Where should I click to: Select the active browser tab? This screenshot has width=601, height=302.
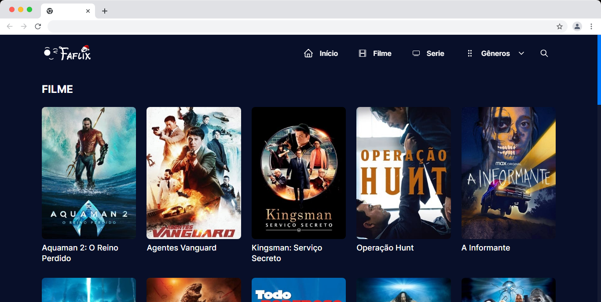68,11
